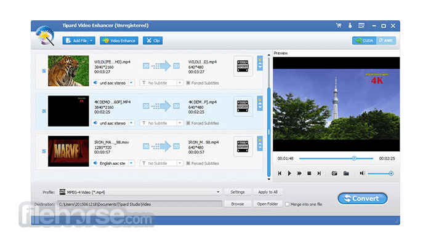Click Open Folder button
The height and width of the screenshot is (246, 431).
[268, 204]
